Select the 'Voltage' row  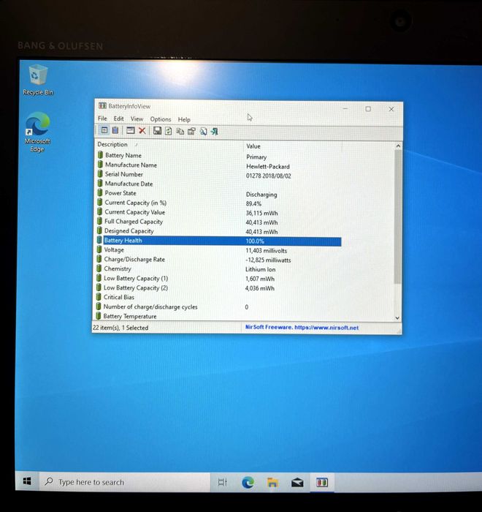click(x=218, y=250)
